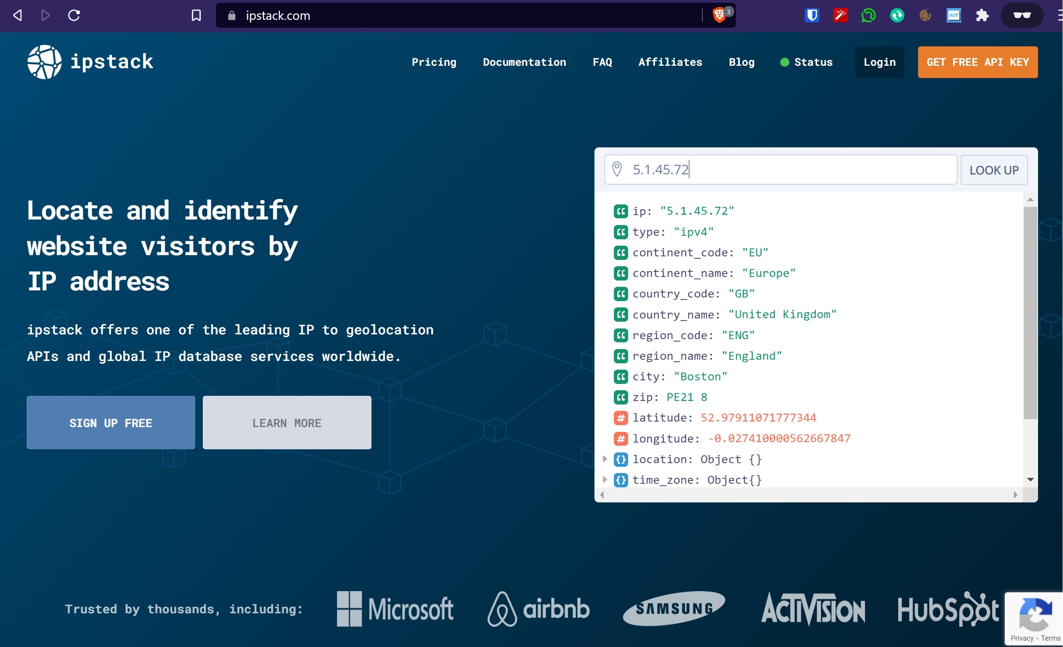Click the "Boston" city value
Screen dimensions: 1063x647
point(700,376)
